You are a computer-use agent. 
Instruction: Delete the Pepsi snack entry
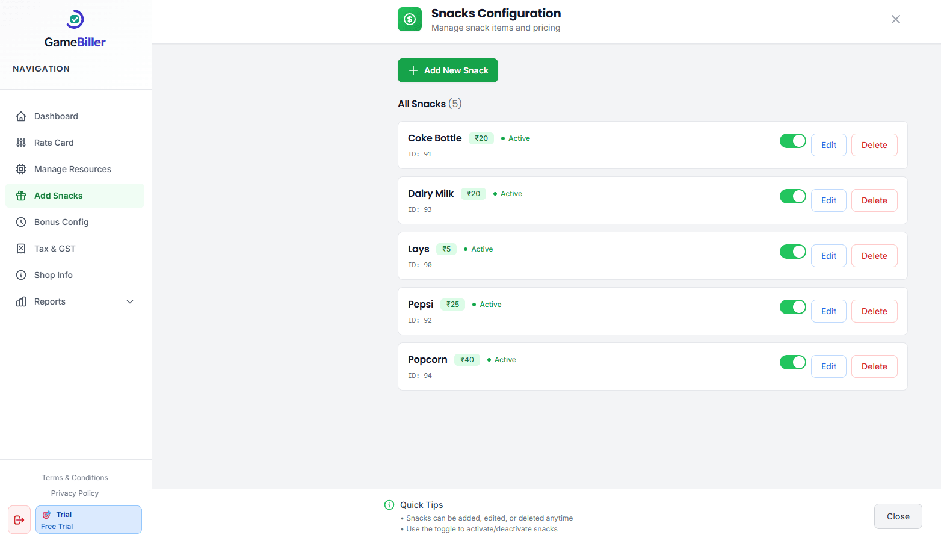click(x=874, y=311)
